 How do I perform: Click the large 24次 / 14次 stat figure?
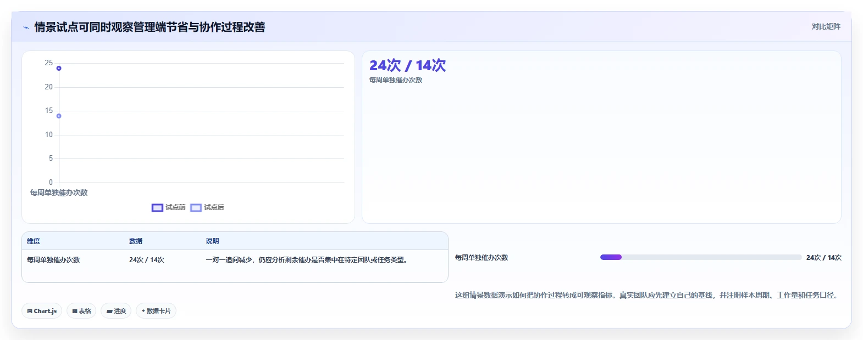click(x=407, y=65)
